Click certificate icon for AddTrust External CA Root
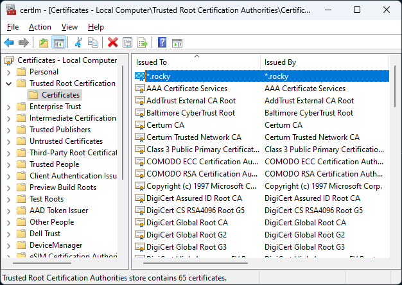This screenshot has width=402, height=285. click(140, 101)
